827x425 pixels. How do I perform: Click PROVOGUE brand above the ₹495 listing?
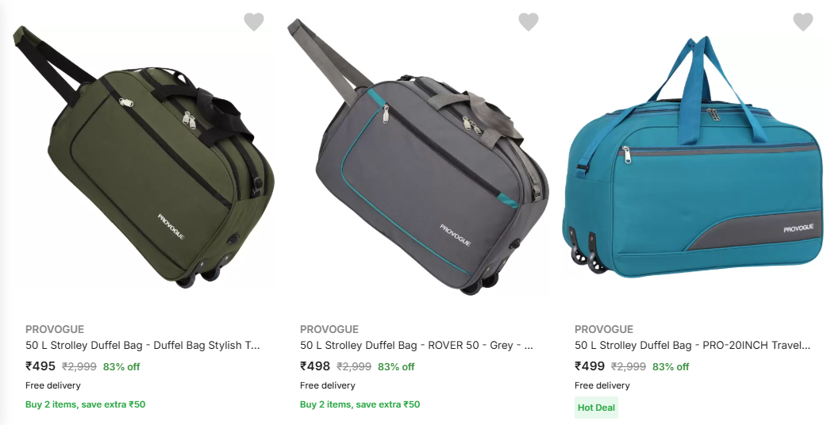click(x=55, y=329)
